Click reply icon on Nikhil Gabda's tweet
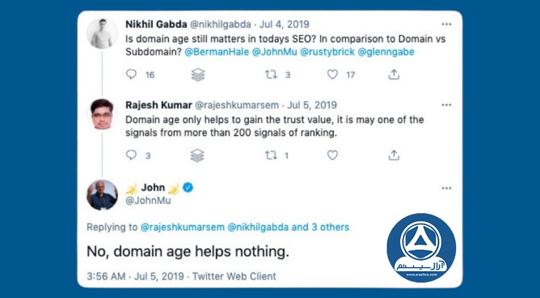The height and width of the screenshot is (298, 540). [132, 75]
